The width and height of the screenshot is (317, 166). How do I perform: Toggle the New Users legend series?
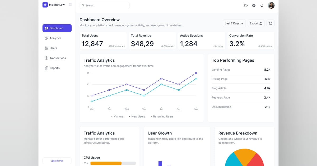click(138, 116)
